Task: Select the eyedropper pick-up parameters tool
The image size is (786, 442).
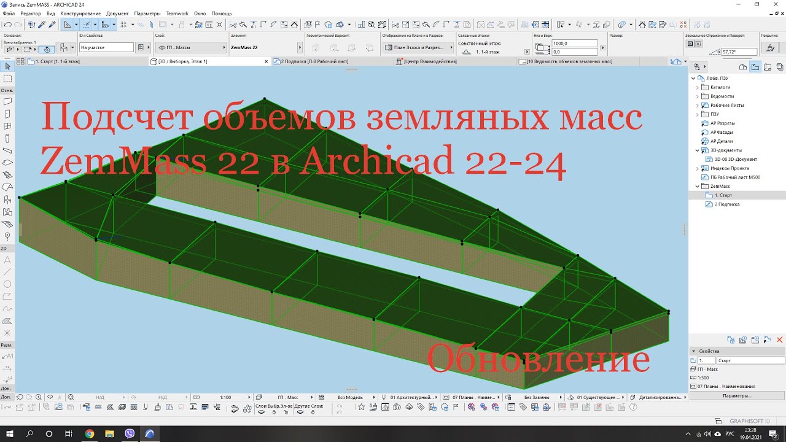Action: coord(42,25)
